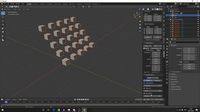This screenshot has height=112, width=200.
Task: Open the Edit menu
Action: click(8, 4)
